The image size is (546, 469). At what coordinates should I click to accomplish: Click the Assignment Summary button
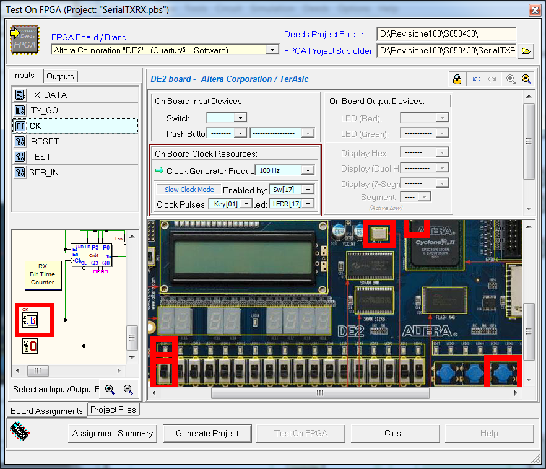(113, 433)
